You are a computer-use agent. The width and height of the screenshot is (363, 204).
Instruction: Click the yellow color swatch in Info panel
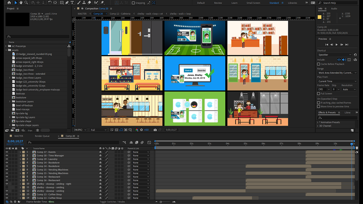tap(319, 17)
